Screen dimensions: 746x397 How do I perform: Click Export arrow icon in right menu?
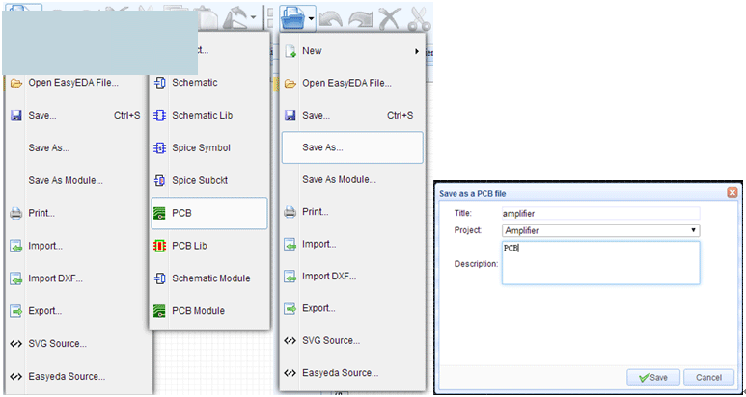290,308
